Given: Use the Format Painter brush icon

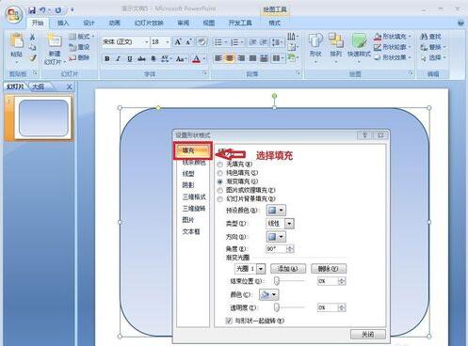Looking at the screenshot, I should [33, 57].
